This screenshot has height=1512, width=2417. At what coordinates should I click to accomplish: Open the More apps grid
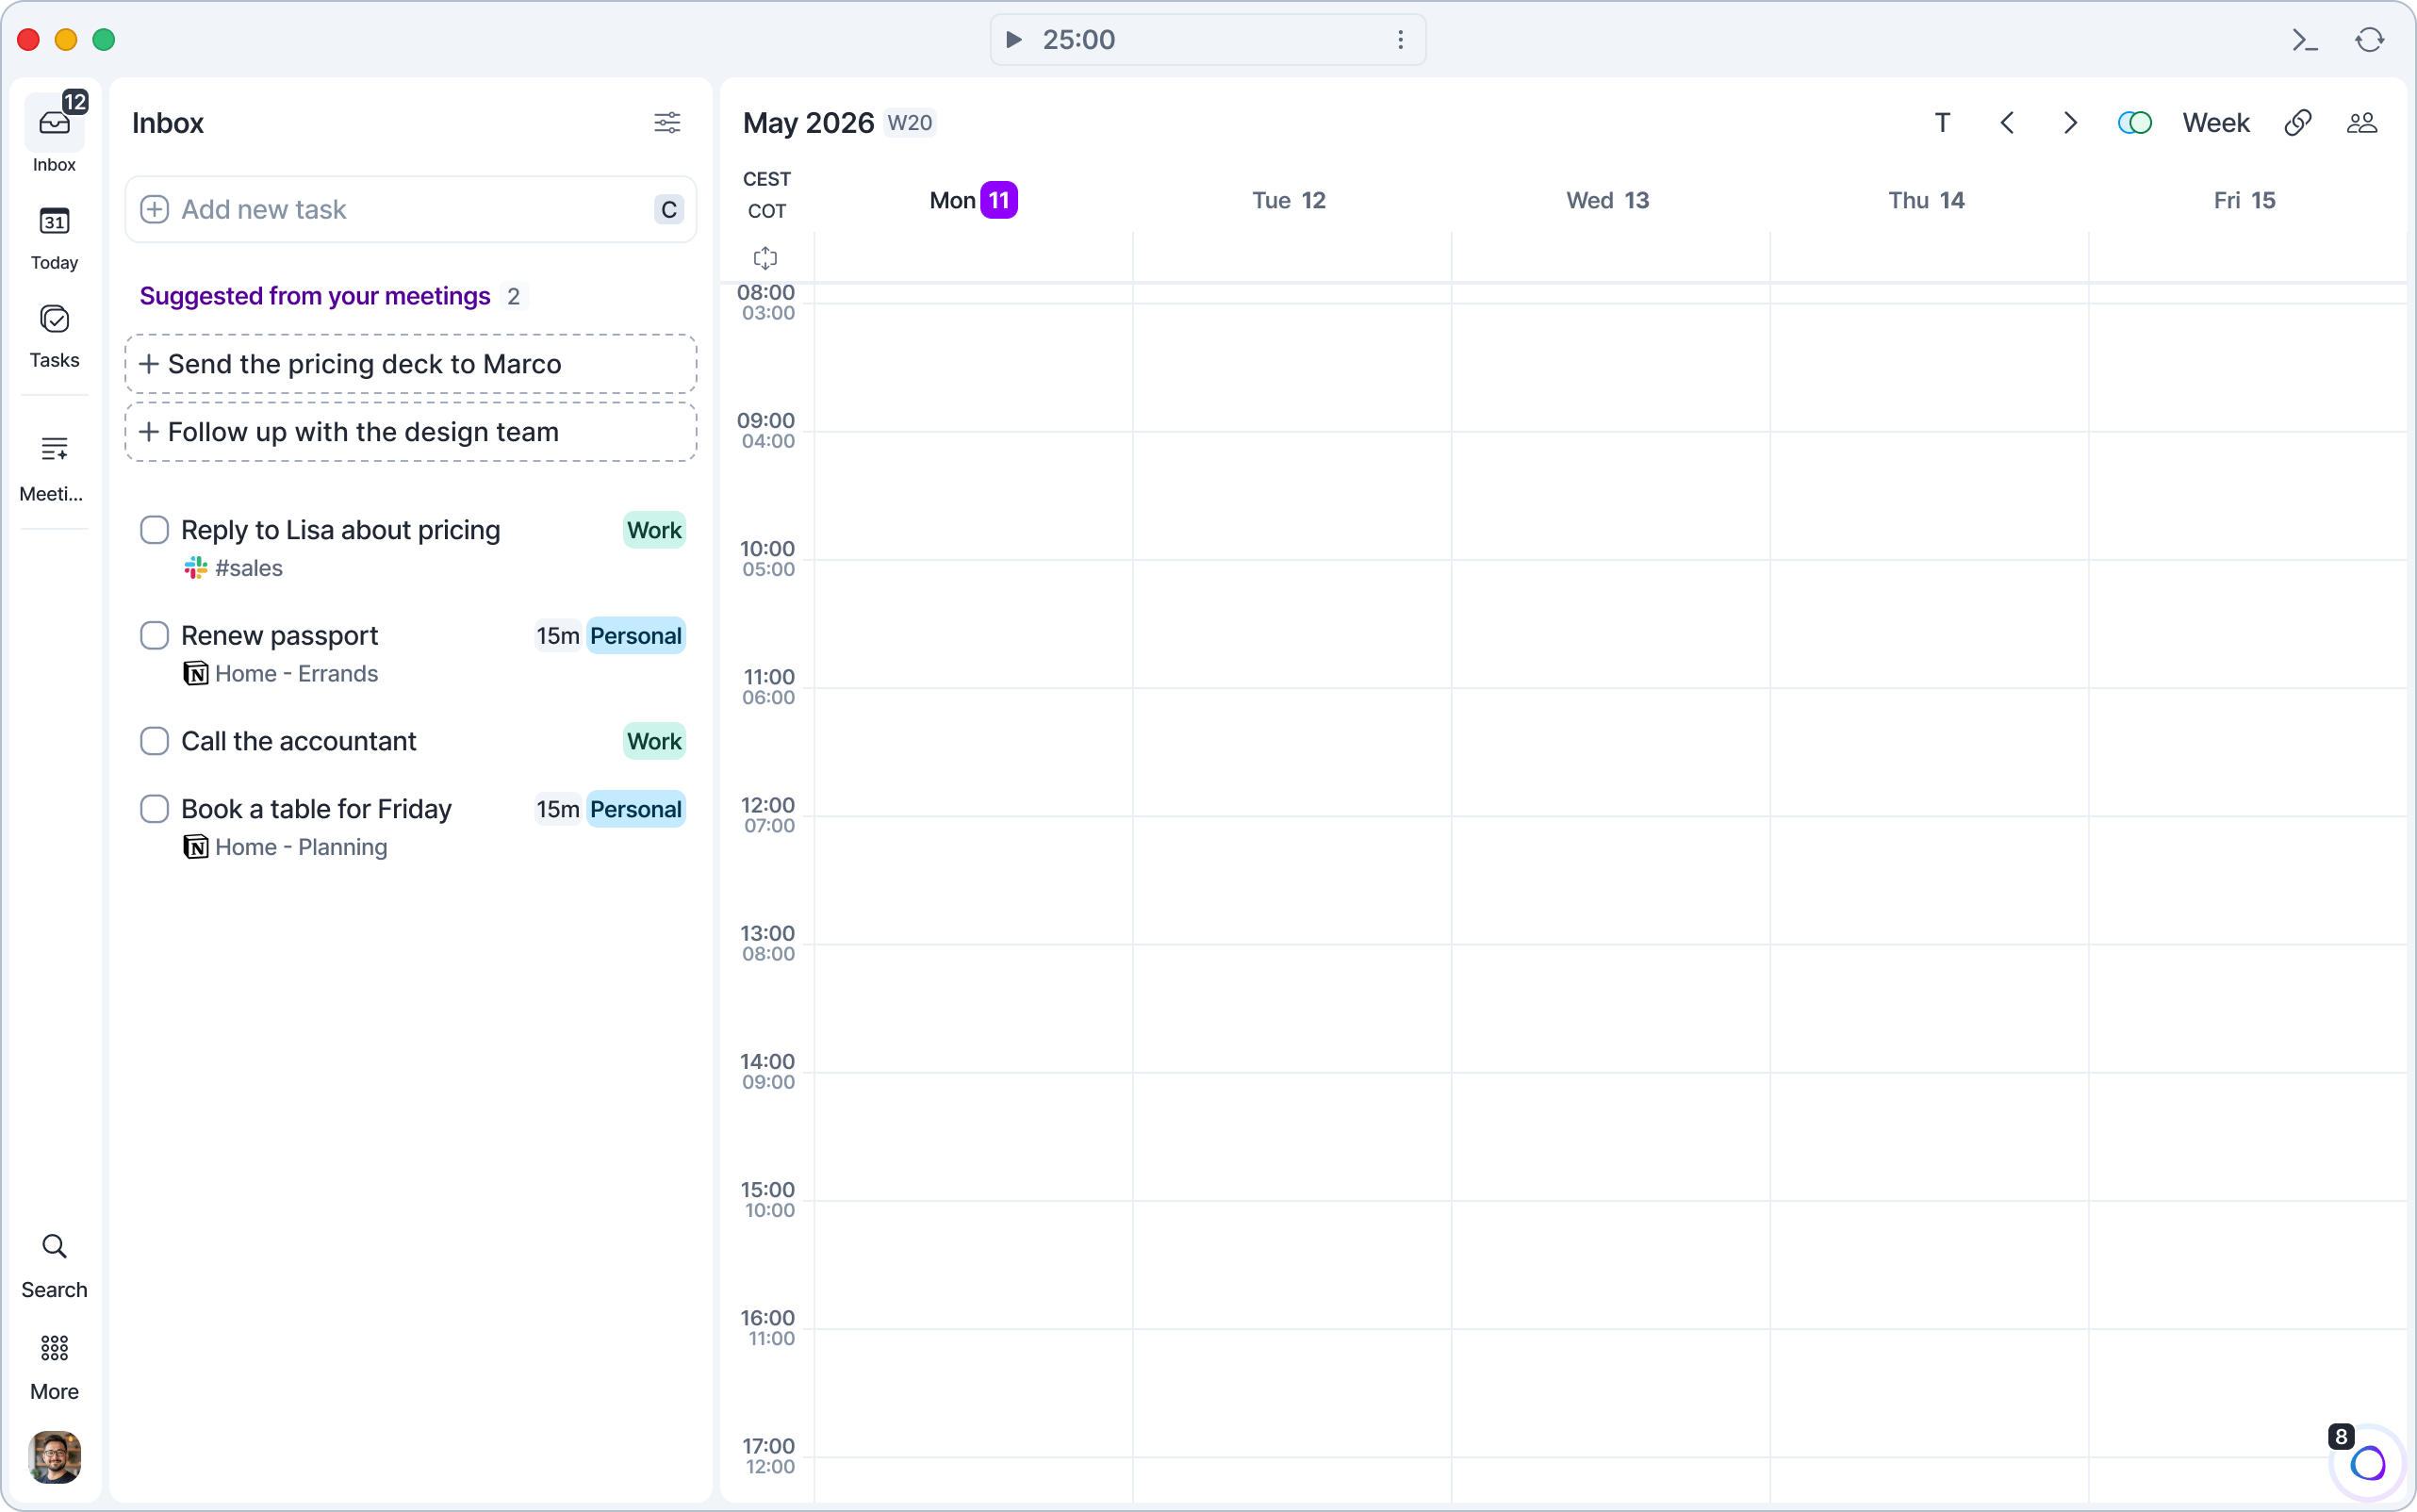click(x=54, y=1367)
